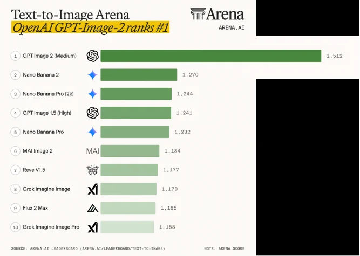Select the bar with score 1,232
This screenshot has width=360, height=256.
pyautogui.click(x=135, y=132)
